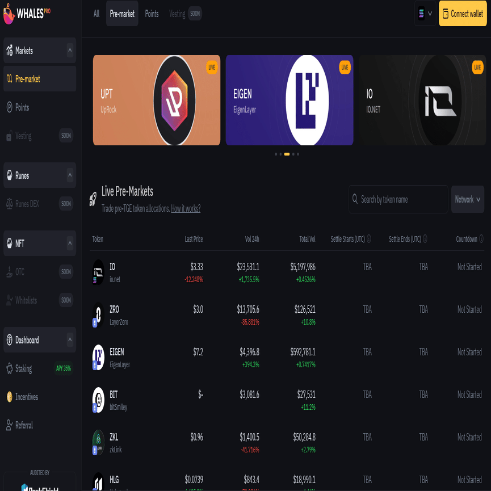Switch to the Points tab
The width and height of the screenshot is (491, 491).
coord(152,14)
